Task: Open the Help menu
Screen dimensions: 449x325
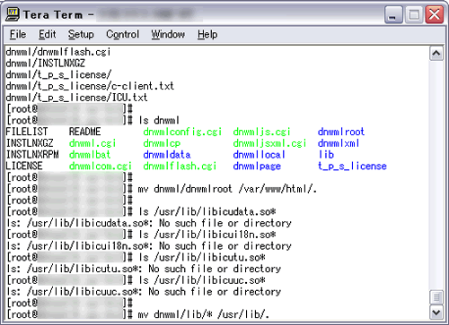Action: pyautogui.click(x=207, y=34)
